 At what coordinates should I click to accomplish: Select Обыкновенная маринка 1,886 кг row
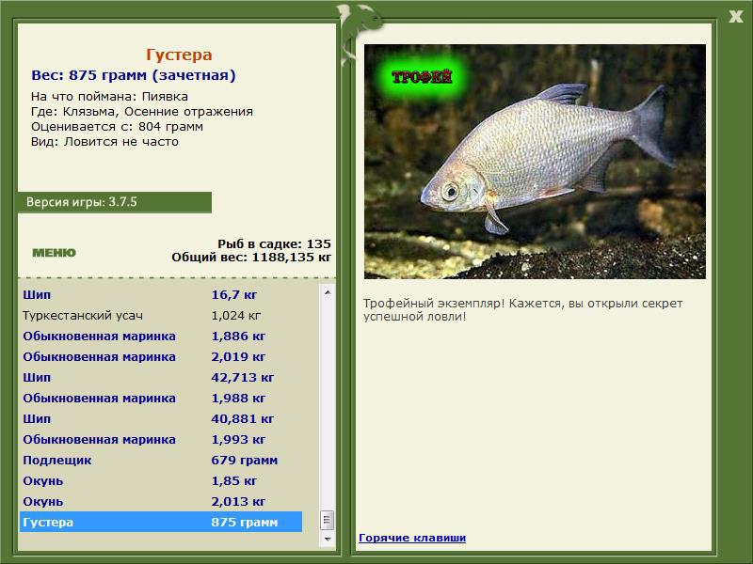(x=161, y=336)
